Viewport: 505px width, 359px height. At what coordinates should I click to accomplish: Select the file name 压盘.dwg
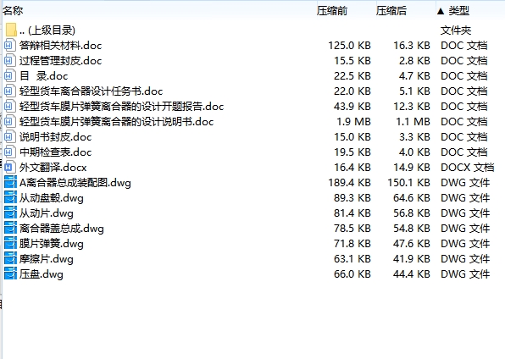tap(41, 274)
